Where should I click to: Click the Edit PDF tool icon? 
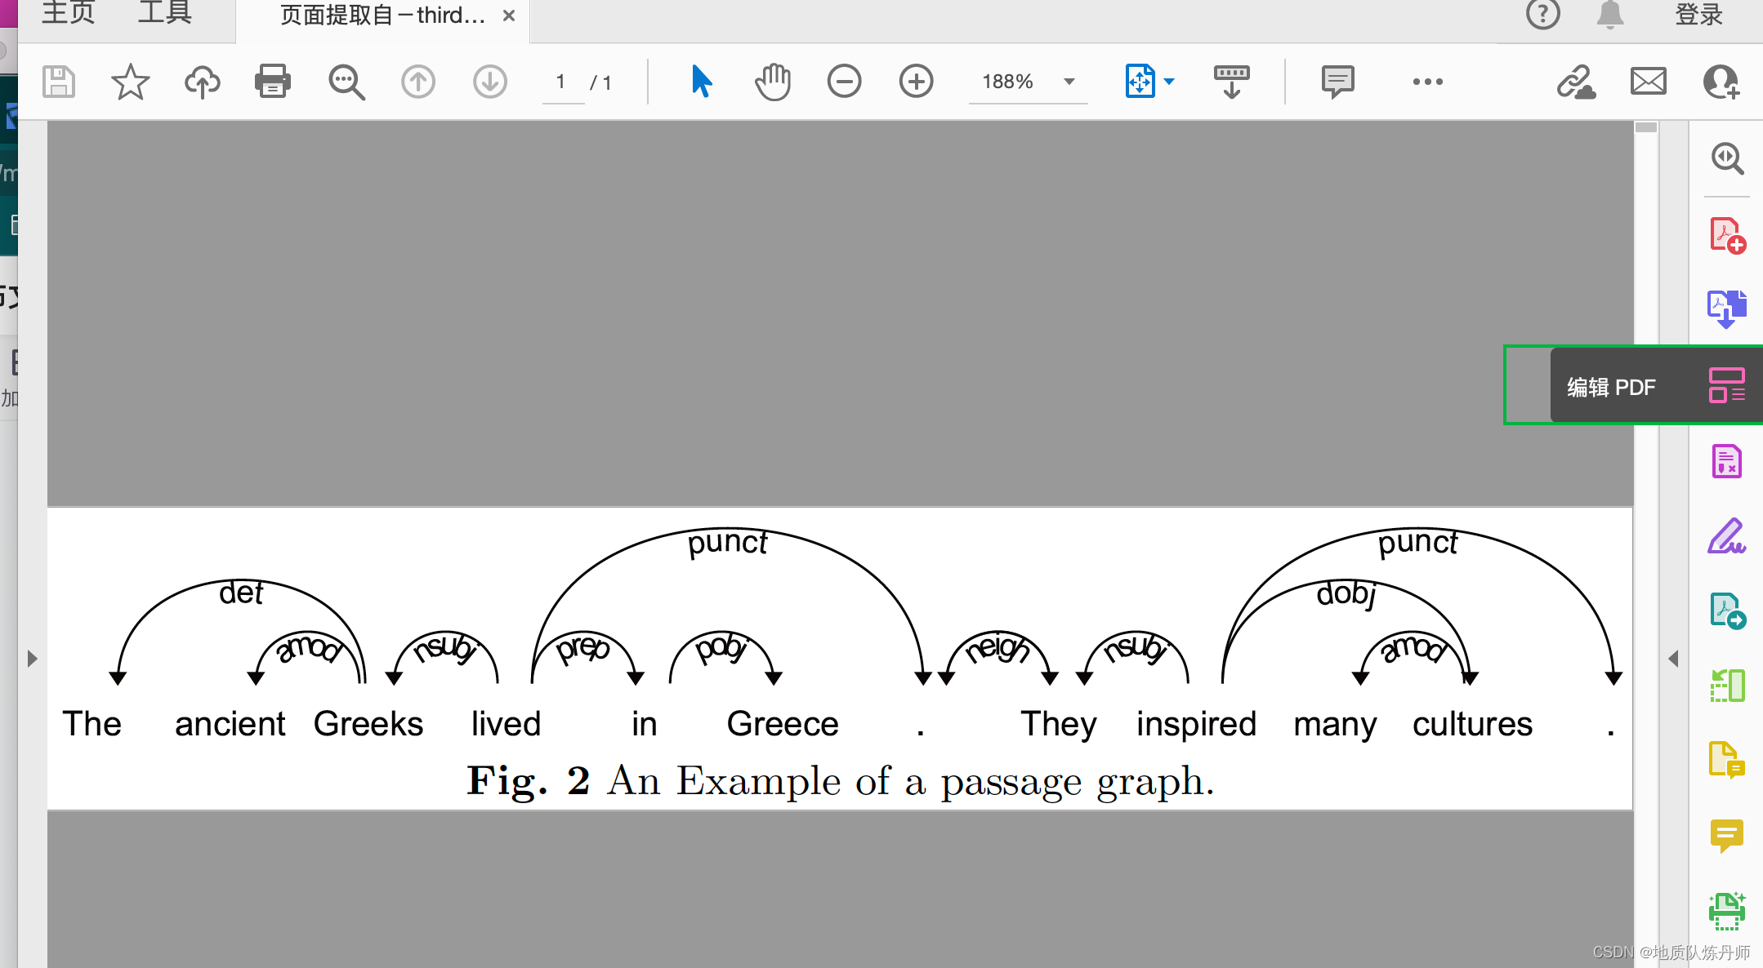(1726, 385)
